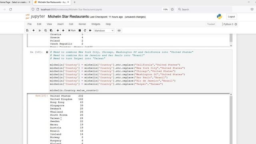Restart kernel and run all icon

90,30
